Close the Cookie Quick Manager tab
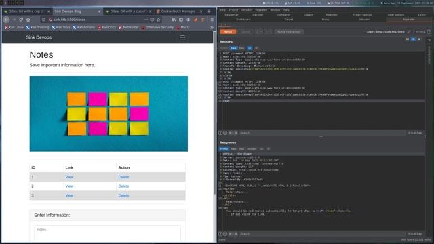The image size is (434, 244). (201, 12)
